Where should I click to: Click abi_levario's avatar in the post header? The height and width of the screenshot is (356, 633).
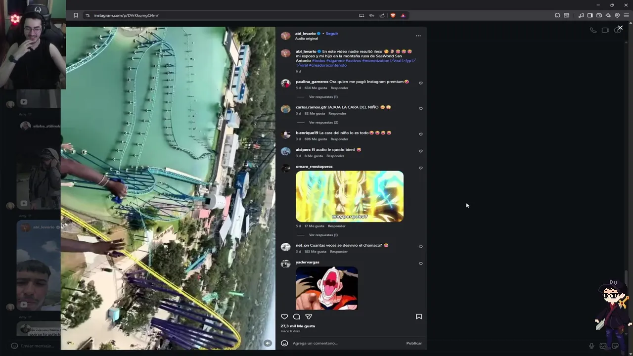pos(286,36)
